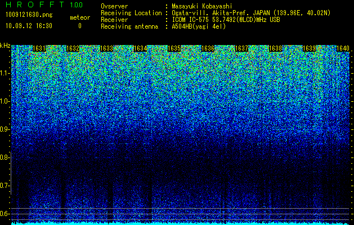Click the 1.1 frequency axis label

(4, 73)
